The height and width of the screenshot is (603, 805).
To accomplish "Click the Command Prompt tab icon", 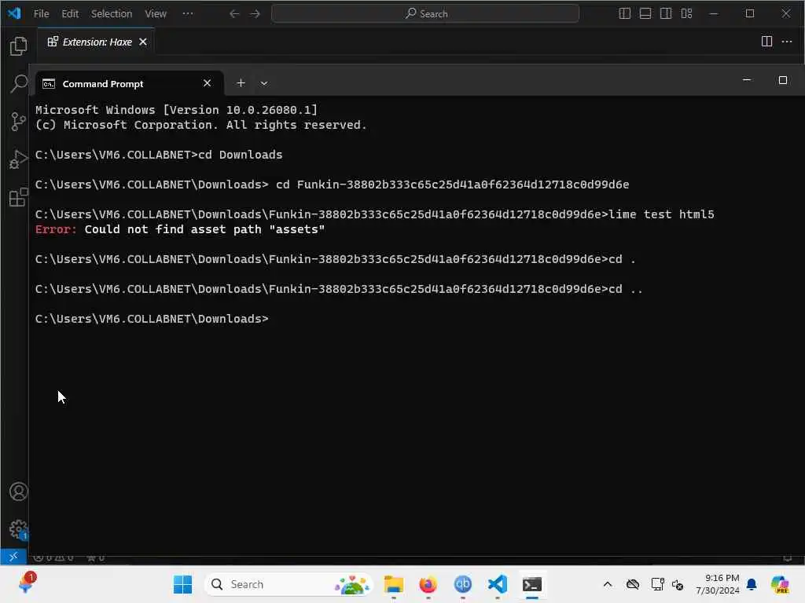I will [49, 83].
